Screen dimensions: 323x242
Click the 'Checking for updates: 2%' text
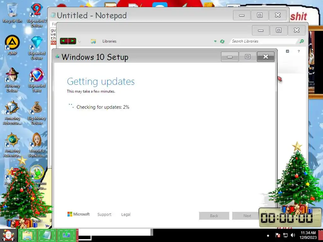103,107
